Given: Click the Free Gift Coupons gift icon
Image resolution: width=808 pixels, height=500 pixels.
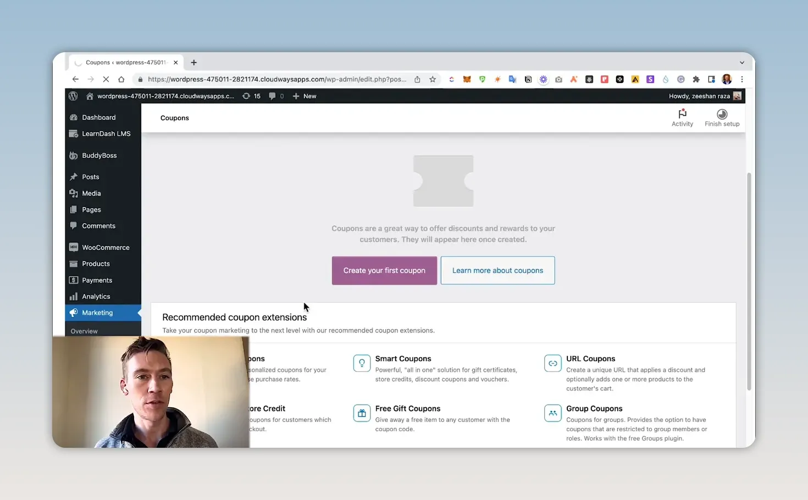Looking at the screenshot, I should [362, 413].
